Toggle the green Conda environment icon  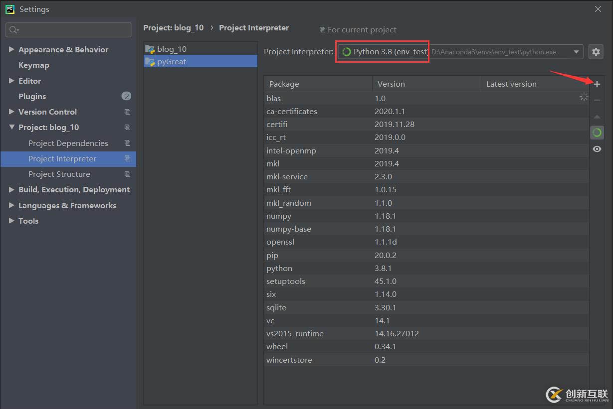597,133
